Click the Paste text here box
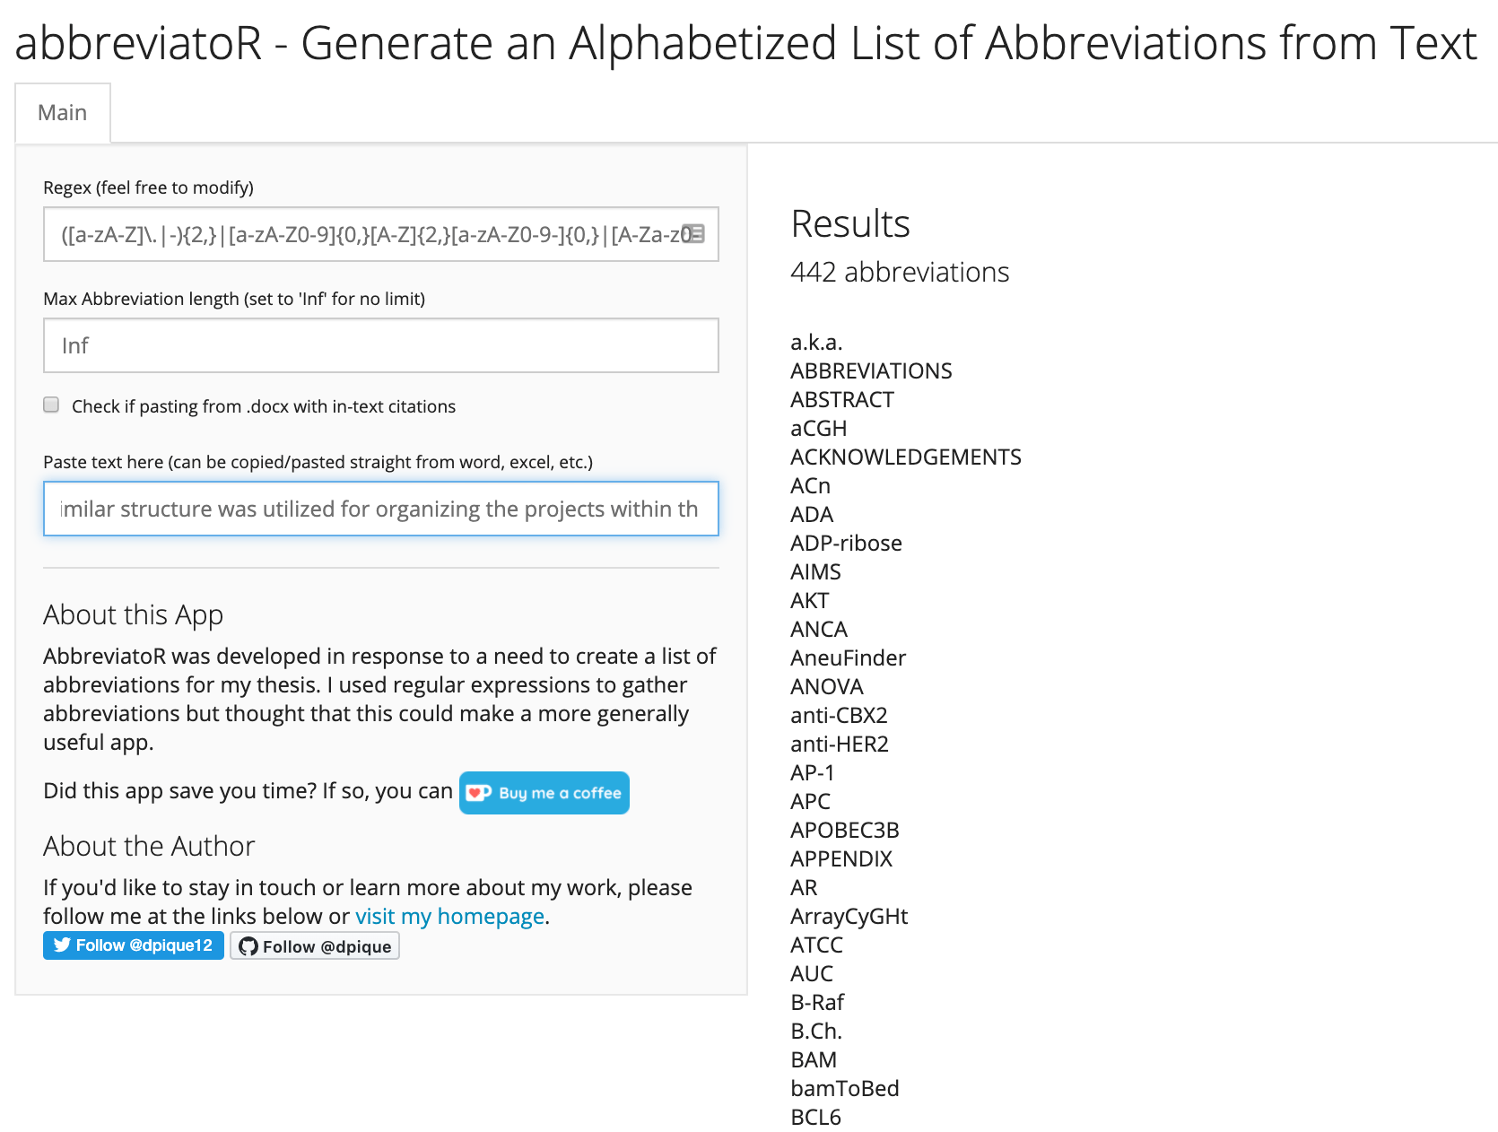The width and height of the screenshot is (1498, 1132). click(x=380, y=509)
